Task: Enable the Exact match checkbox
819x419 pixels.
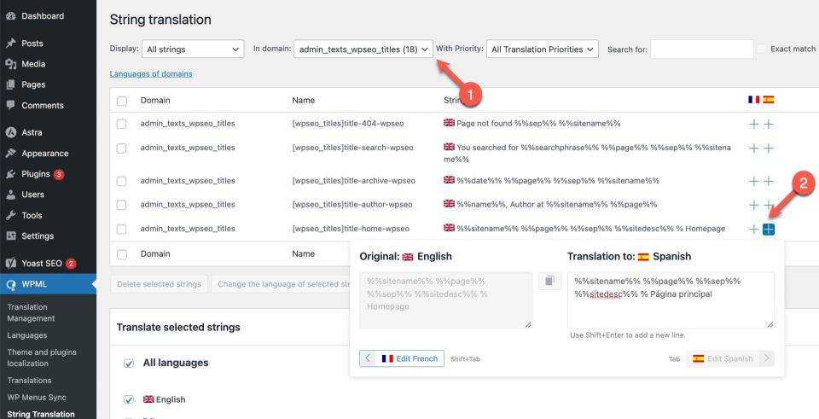Action: pyautogui.click(x=763, y=49)
